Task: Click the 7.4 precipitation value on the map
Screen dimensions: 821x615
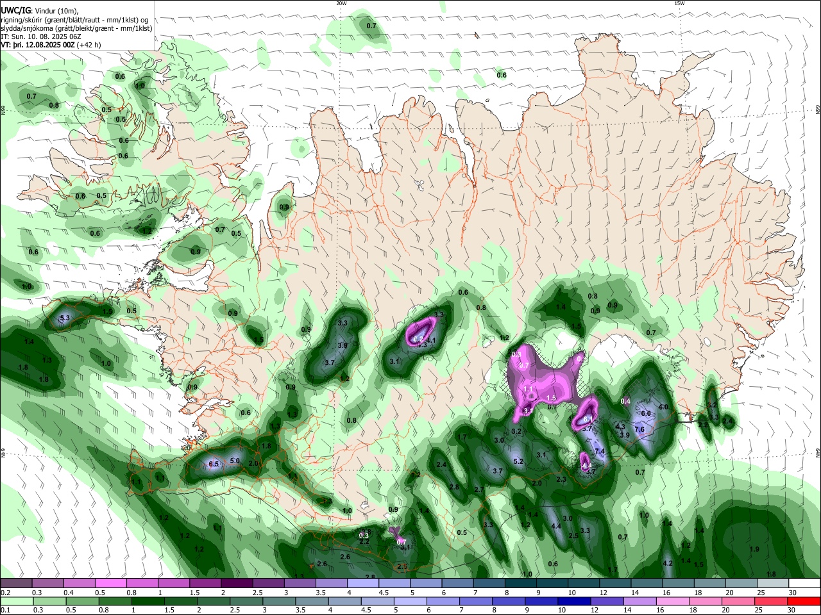Action: [600, 452]
